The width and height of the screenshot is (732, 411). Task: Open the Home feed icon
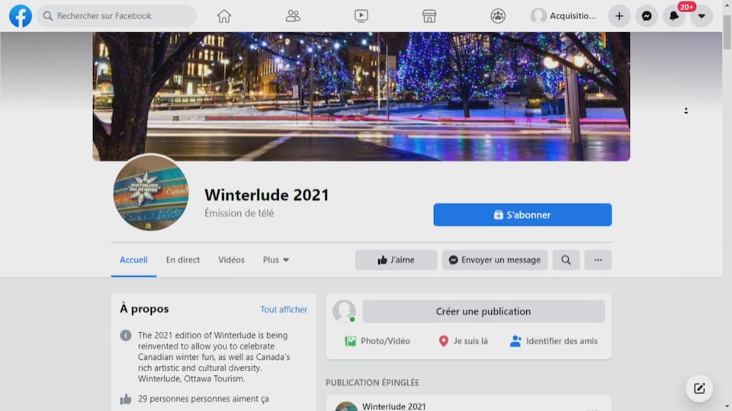(224, 16)
